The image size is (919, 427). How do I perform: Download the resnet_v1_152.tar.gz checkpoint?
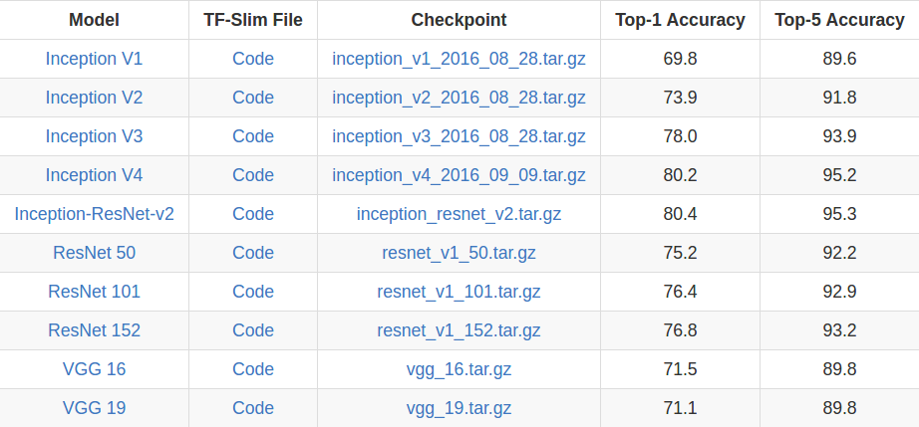(459, 330)
